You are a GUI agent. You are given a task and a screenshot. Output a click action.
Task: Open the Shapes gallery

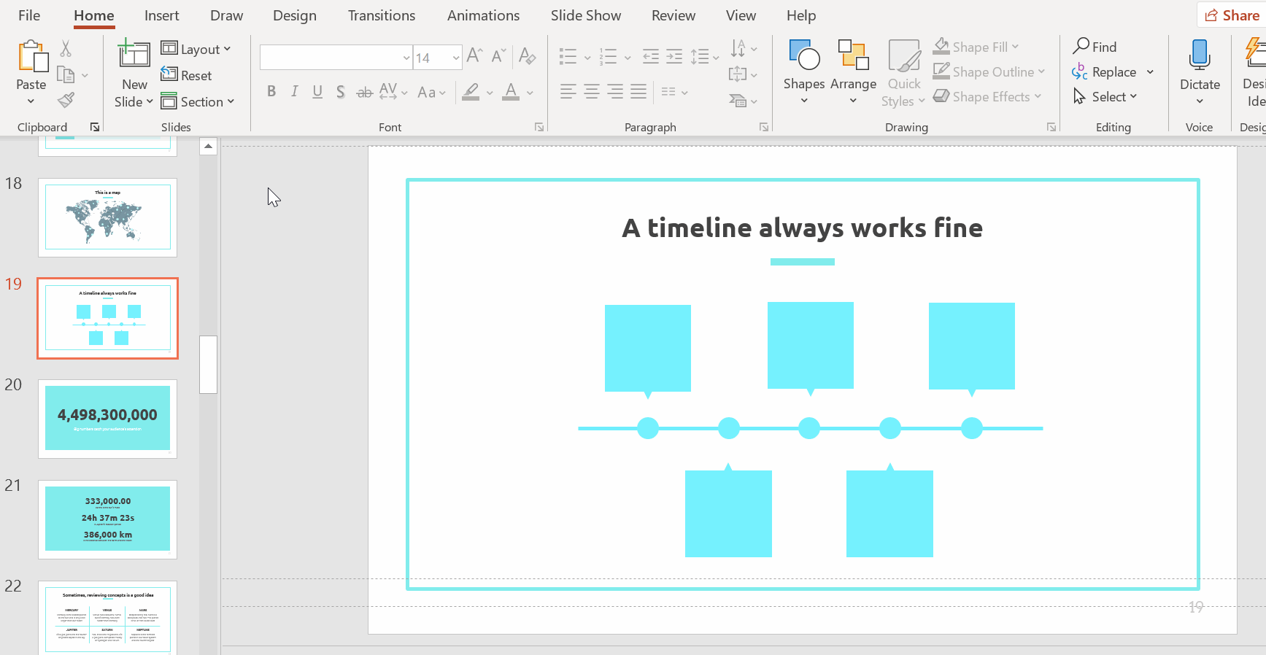(x=804, y=57)
